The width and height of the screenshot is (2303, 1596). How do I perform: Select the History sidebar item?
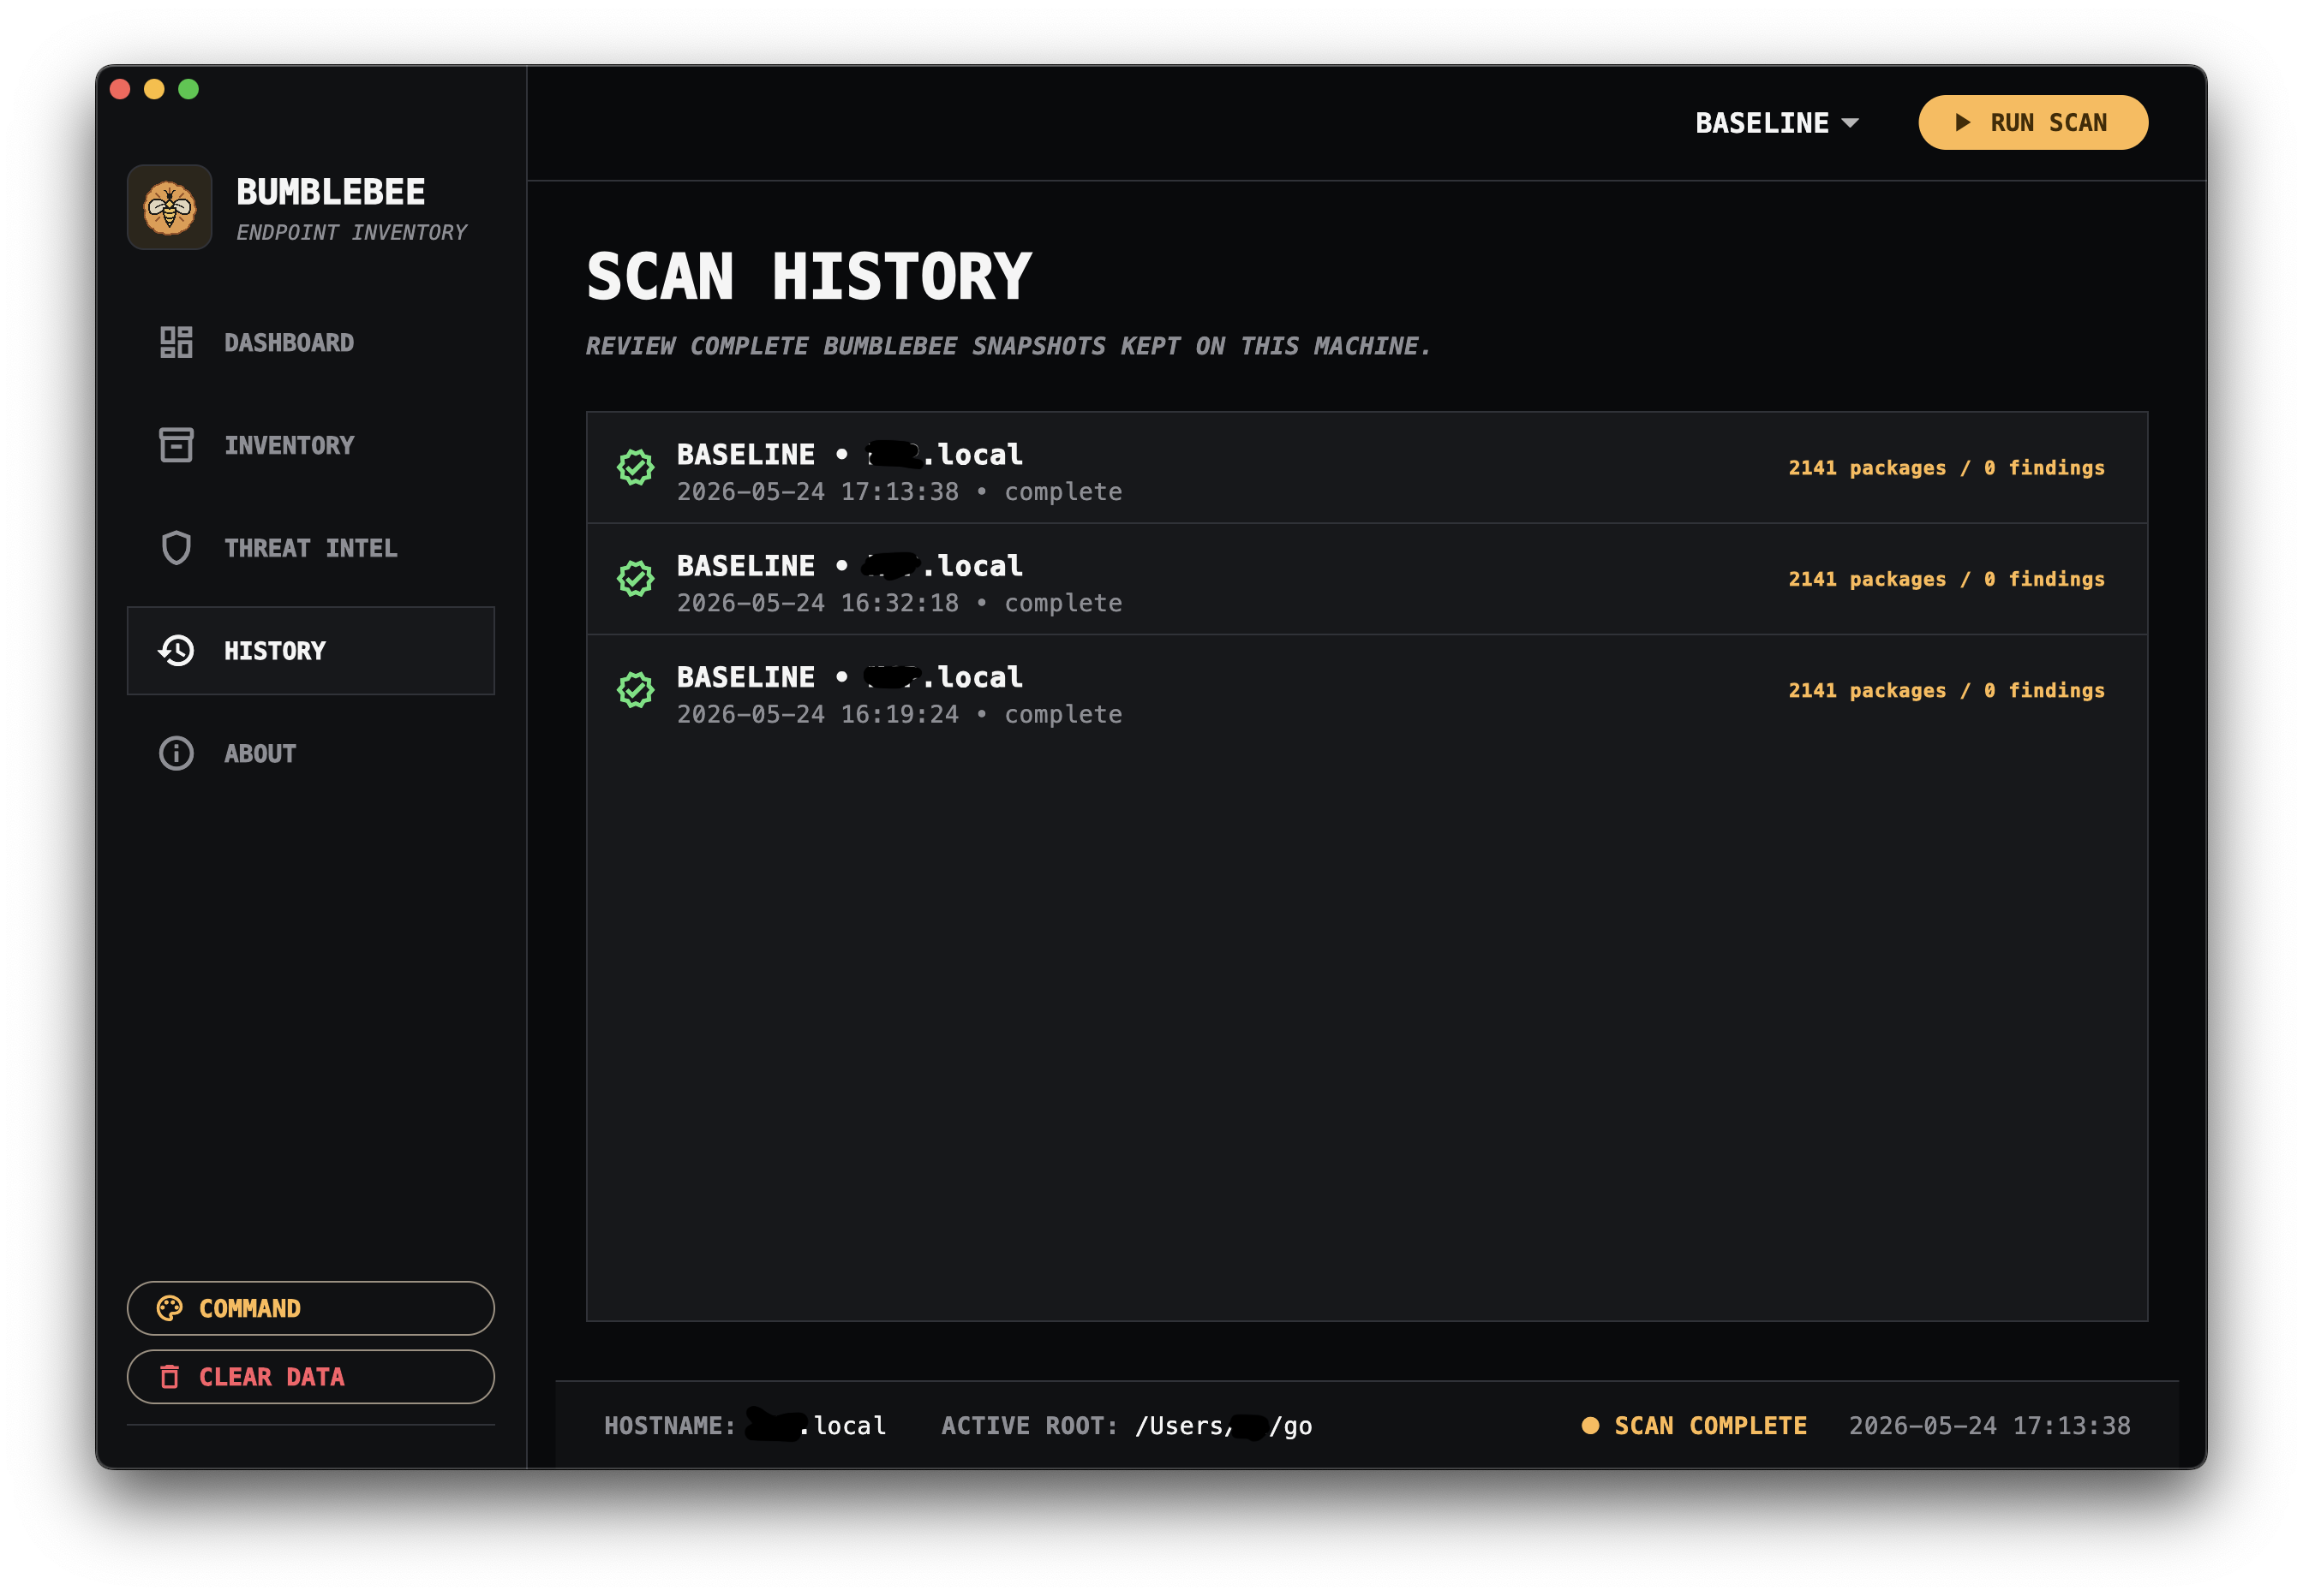click(x=311, y=651)
